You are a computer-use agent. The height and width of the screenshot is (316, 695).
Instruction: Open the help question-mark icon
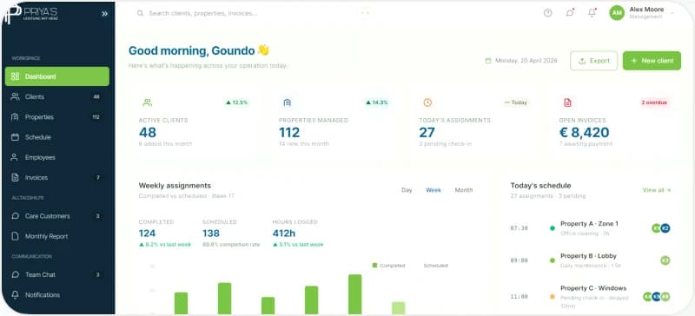548,13
